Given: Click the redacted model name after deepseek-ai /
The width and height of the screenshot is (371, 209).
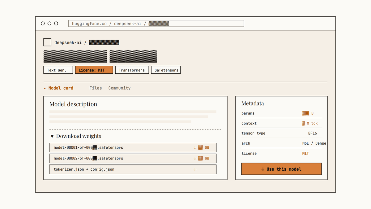Looking at the screenshot, I should (x=104, y=43).
